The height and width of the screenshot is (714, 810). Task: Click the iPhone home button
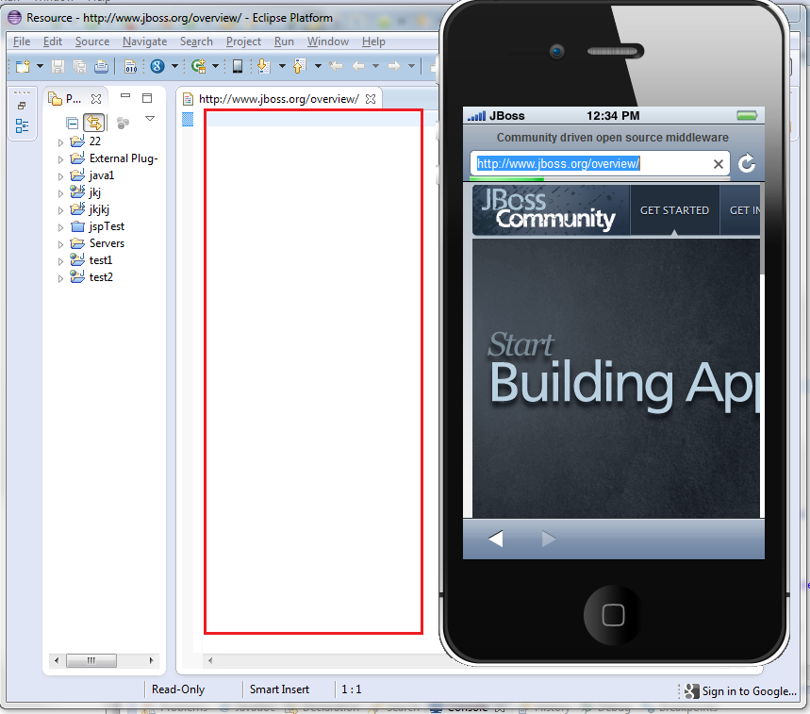[x=613, y=615]
